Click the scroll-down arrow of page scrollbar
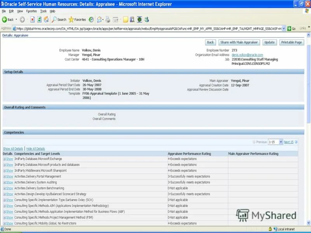The height and width of the screenshot is (233, 311). tap(308, 223)
